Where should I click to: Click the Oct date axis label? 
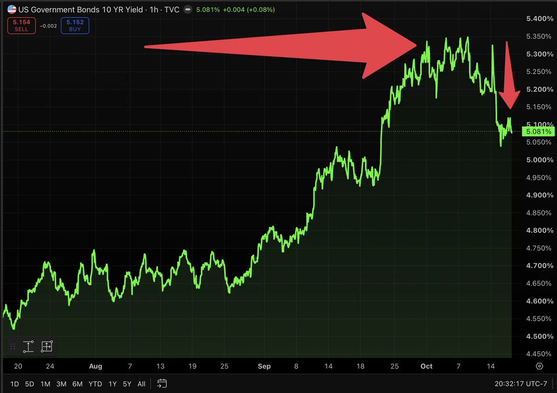pos(426,366)
